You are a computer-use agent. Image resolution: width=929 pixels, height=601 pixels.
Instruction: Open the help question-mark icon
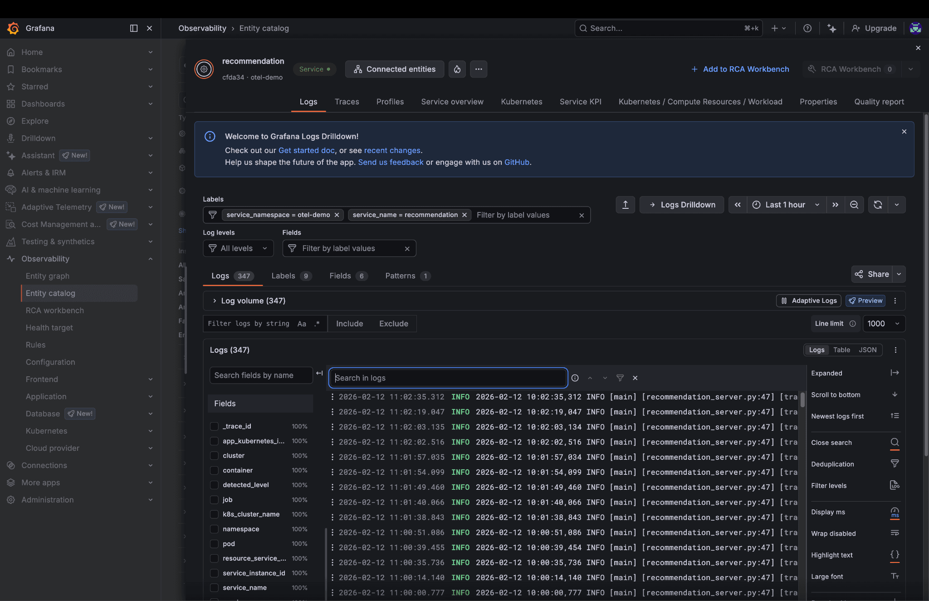[807, 28]
